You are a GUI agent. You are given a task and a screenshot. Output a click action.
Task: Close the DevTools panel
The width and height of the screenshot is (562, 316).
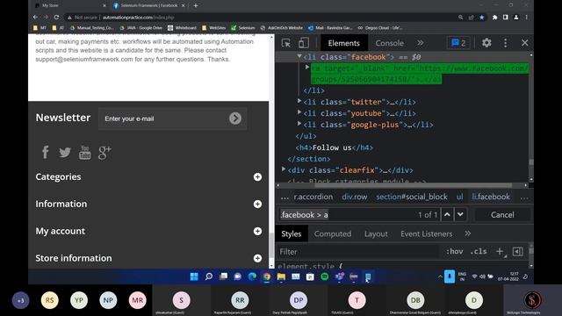(x=525, y=43)
